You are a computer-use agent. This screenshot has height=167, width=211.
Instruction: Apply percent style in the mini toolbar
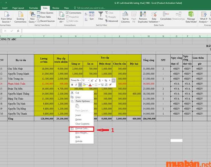[106, 80]
